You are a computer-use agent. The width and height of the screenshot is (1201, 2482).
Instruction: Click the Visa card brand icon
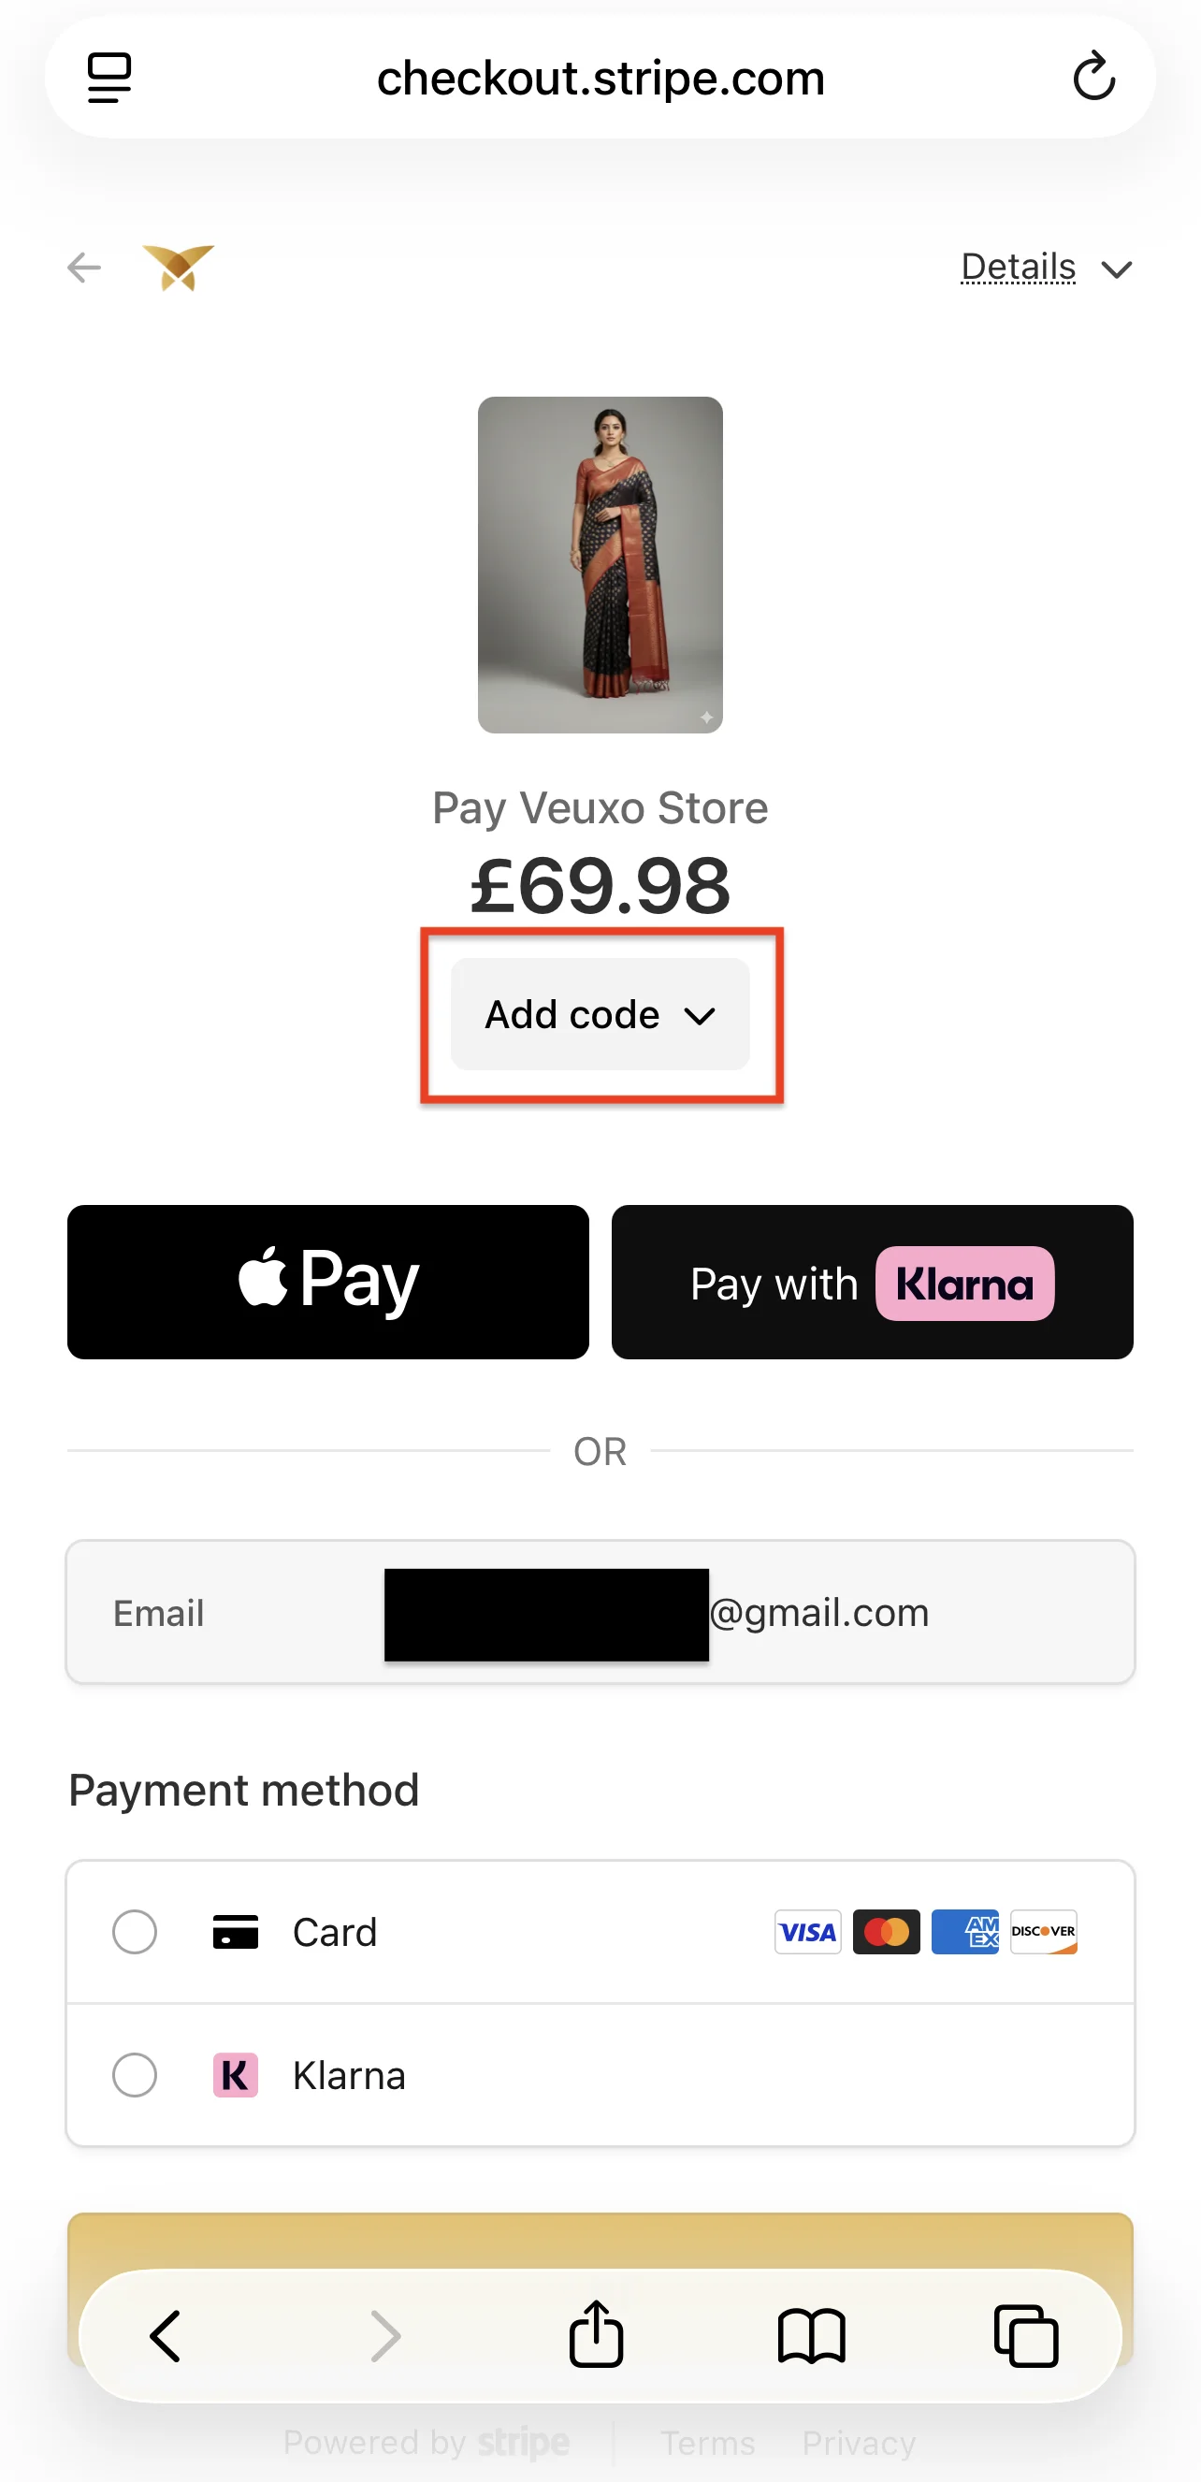tap(807, 1932)
